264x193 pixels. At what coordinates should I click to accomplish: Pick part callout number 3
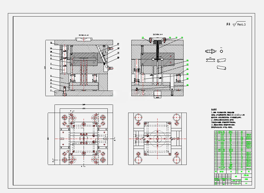51,83
